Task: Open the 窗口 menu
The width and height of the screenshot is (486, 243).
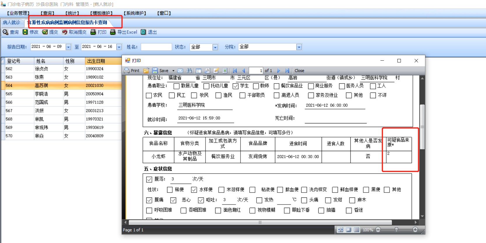Action: click(x=164, y=13)
